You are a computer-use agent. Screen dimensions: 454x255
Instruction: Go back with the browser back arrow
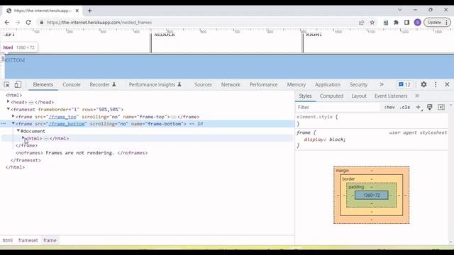(7, 22)
